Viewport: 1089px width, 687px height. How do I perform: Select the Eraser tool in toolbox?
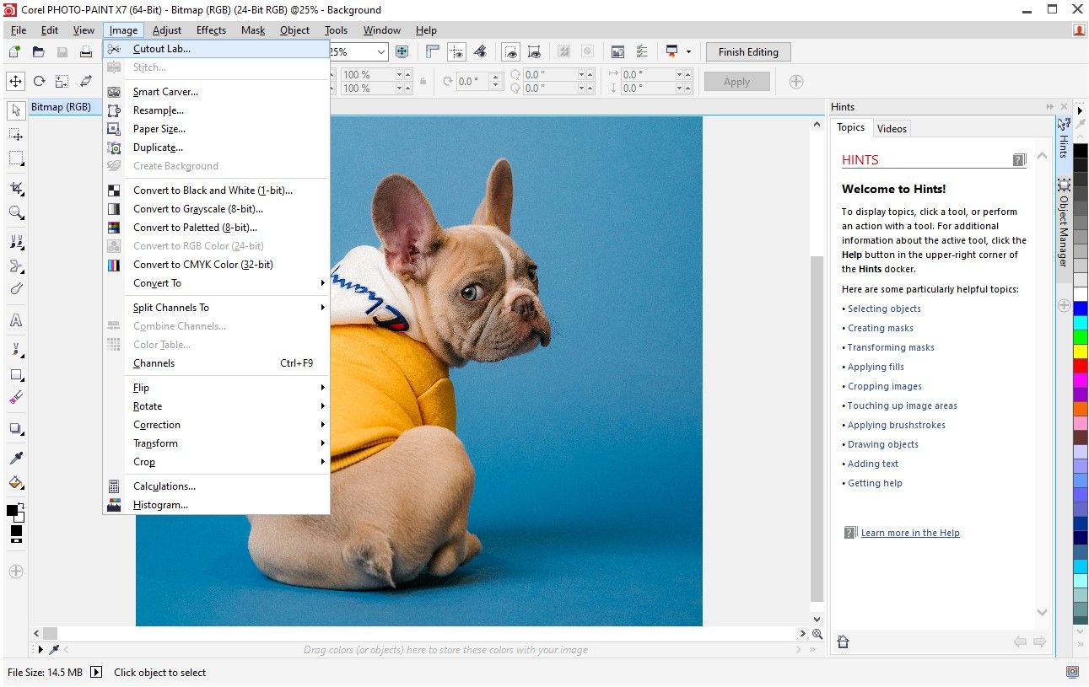click(x=16, y=397)
